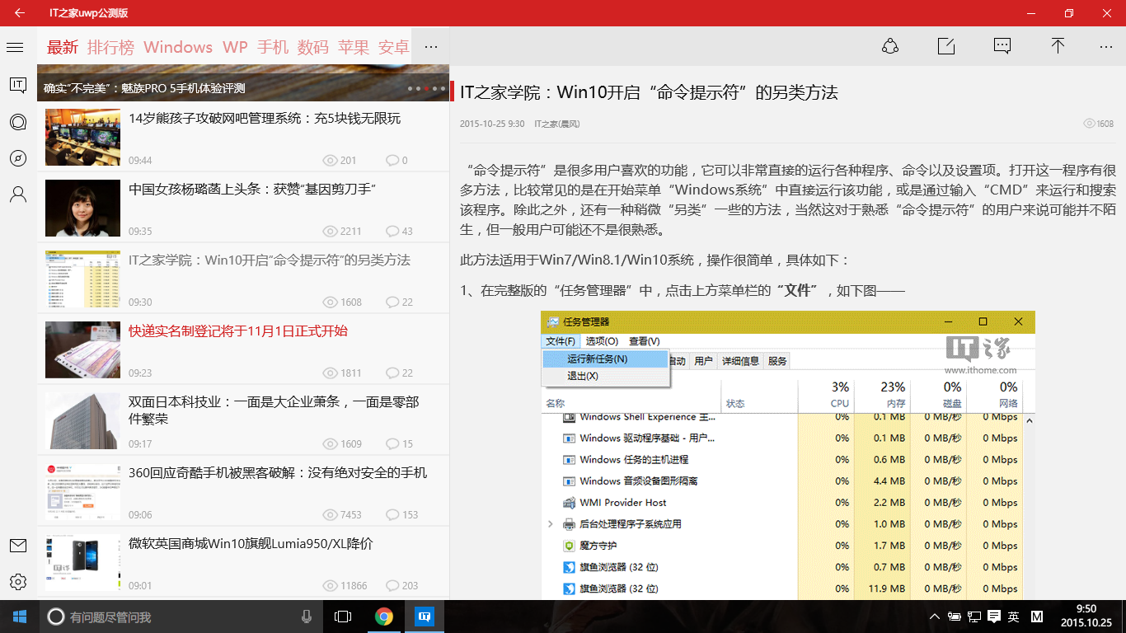Open the hamburger menu in the sidebar
Image resolution: width=1126 pixels, height=633 pixels.
(15, 47)
